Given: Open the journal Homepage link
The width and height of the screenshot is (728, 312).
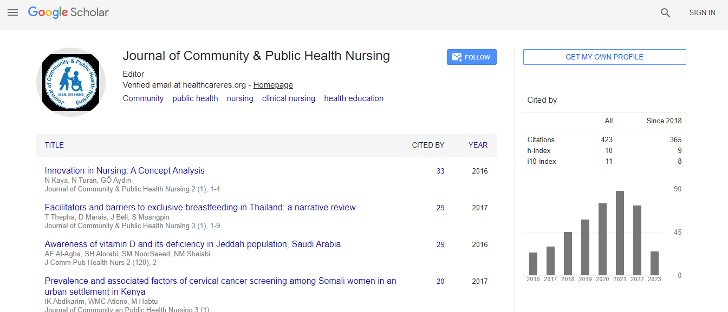Looking at the screenshot, I should tap(273, 85).
